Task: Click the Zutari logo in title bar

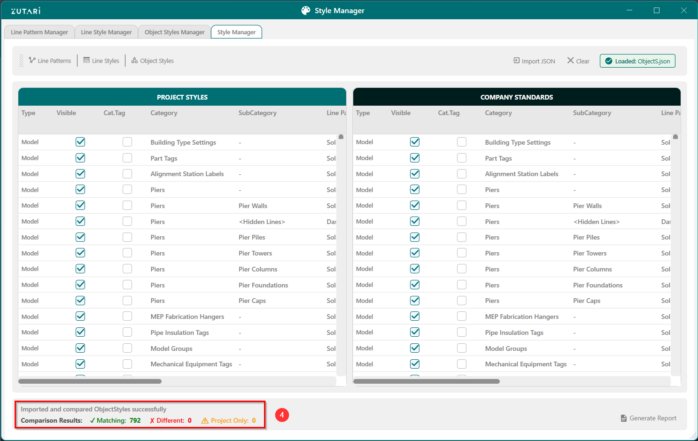Action: [26, 10]
